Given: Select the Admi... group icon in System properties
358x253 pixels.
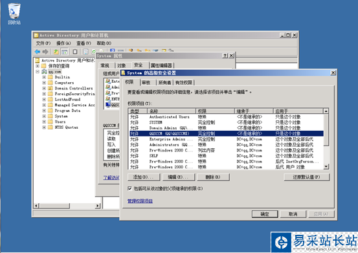Looking at the screenshot, I should pyautogui.click(x=108, y=87).
